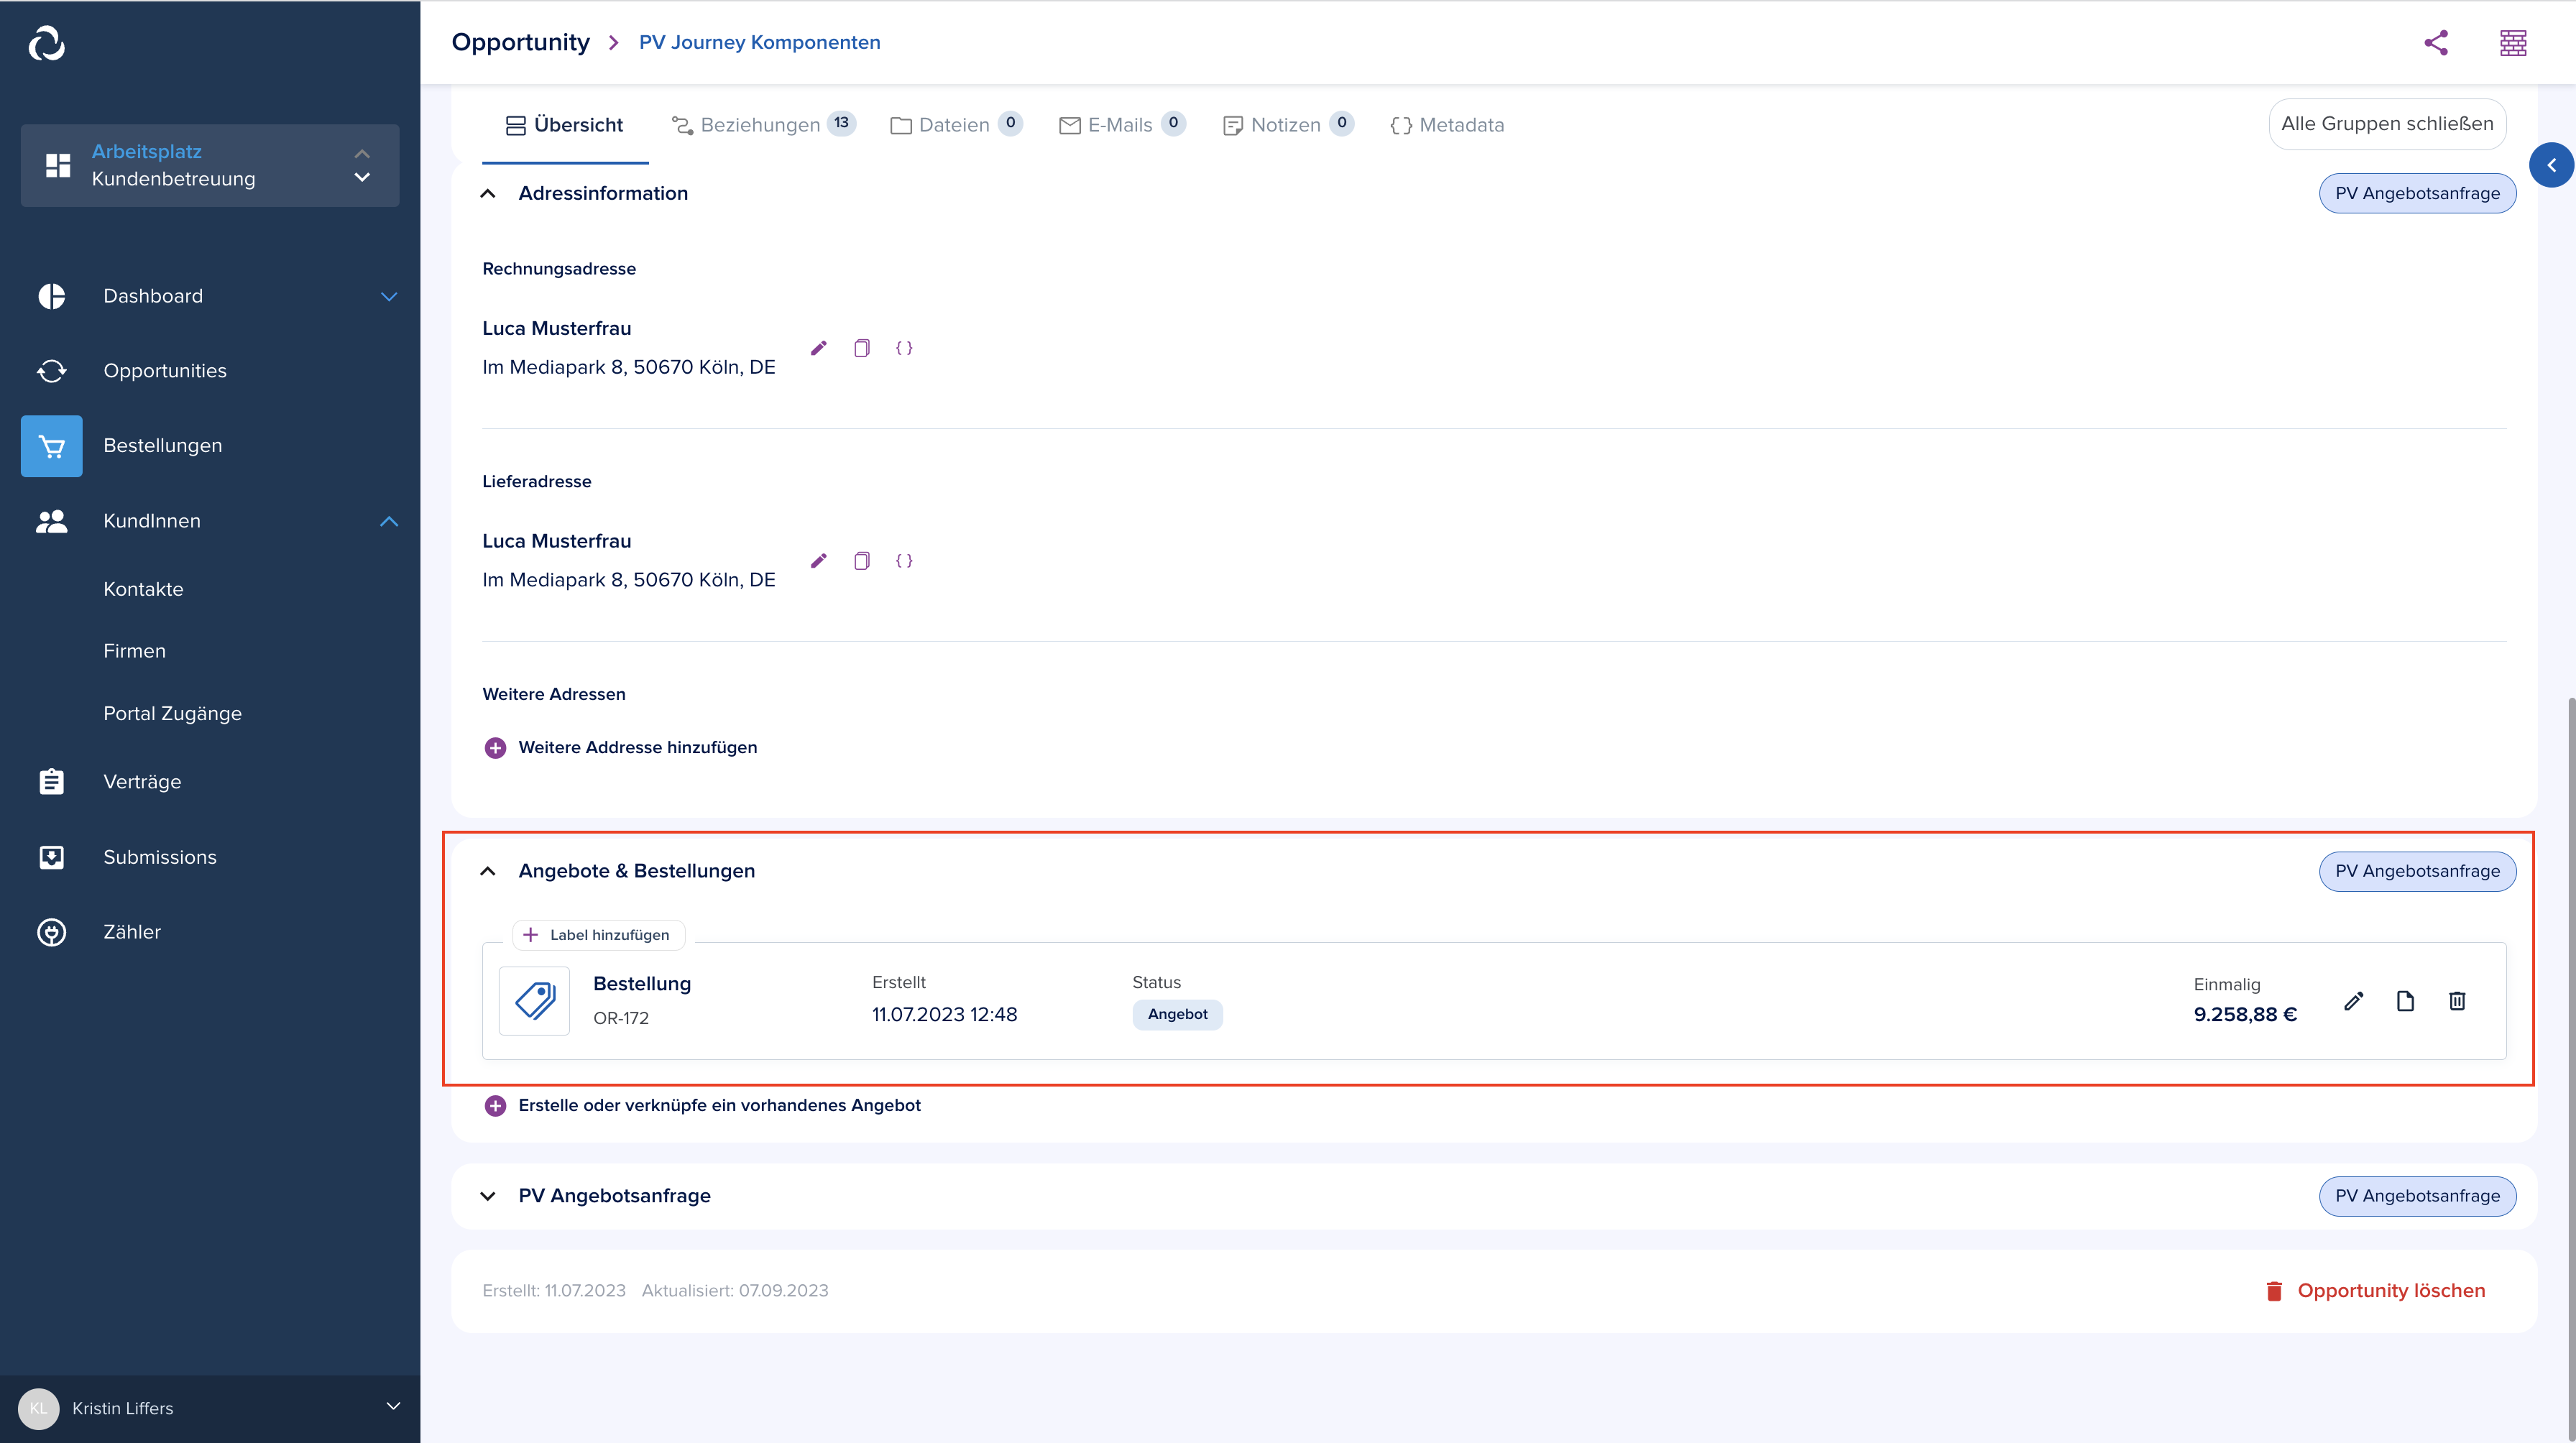Switch to the Beziehungen tab
Screen dimensions: 2576x1443
pyautogui.click(x=760, y=124)
